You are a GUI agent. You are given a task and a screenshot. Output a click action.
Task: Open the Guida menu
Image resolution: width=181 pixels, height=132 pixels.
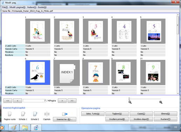pos(42,7)
